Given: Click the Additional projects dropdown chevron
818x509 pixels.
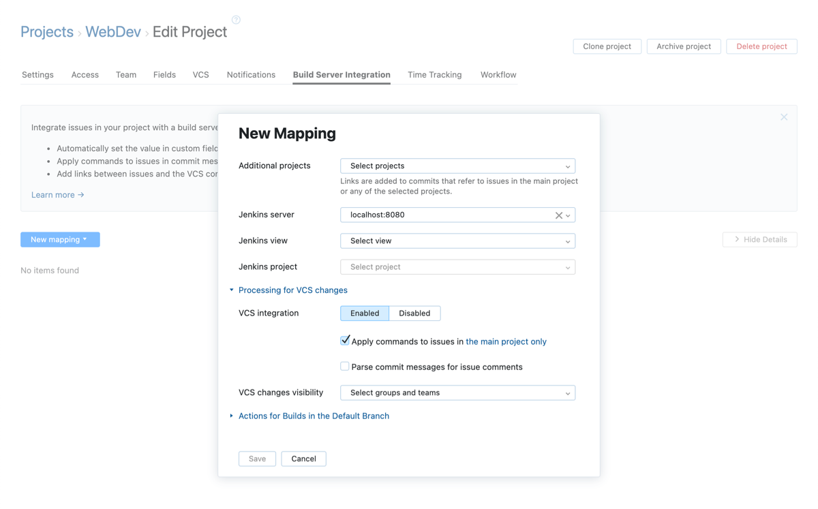Looking at the screenshot, I should click(x=567, y=166).
